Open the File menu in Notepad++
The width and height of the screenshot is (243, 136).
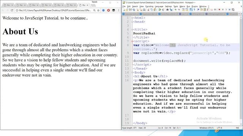[124, 6]
